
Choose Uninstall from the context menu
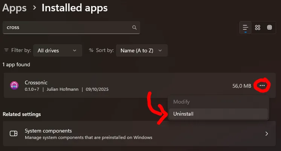coord(218,114)
